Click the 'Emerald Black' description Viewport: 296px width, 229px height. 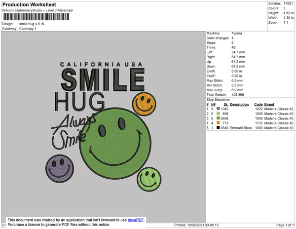241,128
